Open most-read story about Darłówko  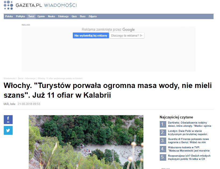[x=190, y=124]
